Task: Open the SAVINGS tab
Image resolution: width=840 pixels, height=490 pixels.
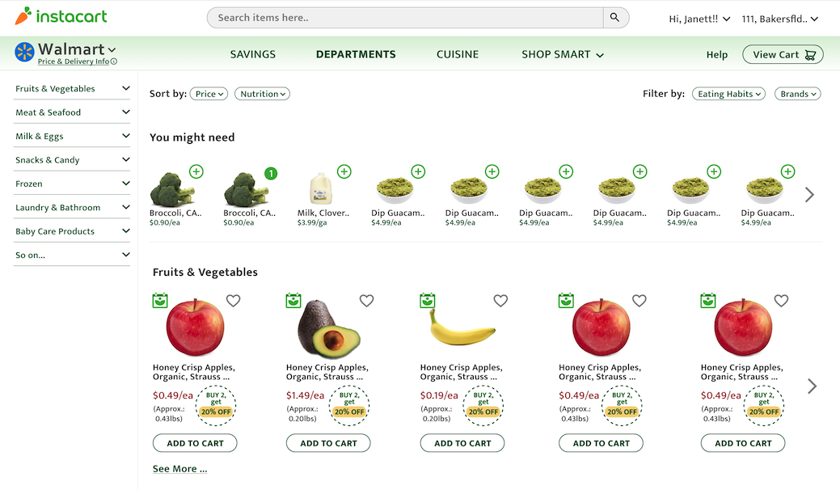Action: point(252,54)
